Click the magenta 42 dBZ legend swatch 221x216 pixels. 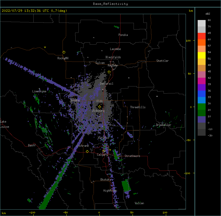202,81
